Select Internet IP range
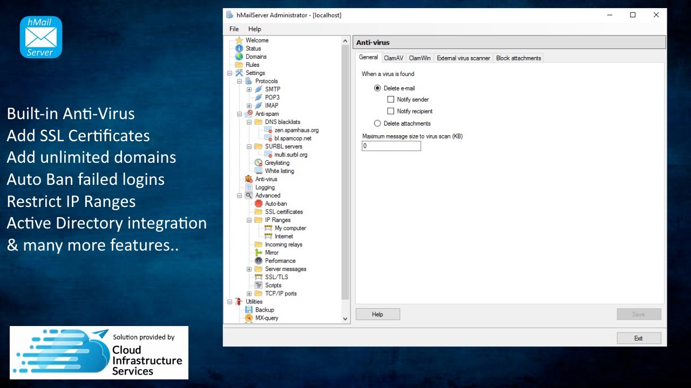The height and width of the screenshot is (388, 691). click(284, 236)
